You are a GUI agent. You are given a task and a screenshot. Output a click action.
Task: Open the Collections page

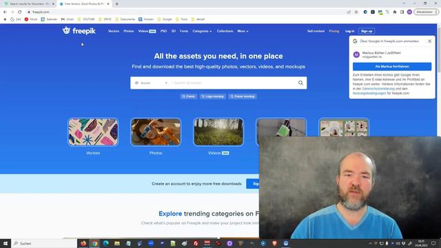(225, 31)
